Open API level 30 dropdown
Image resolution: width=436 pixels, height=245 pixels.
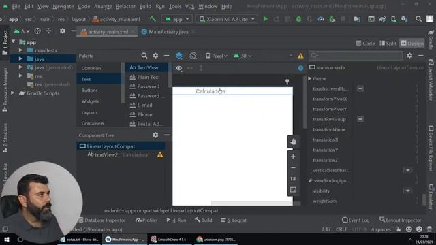[x=243, y=56]
